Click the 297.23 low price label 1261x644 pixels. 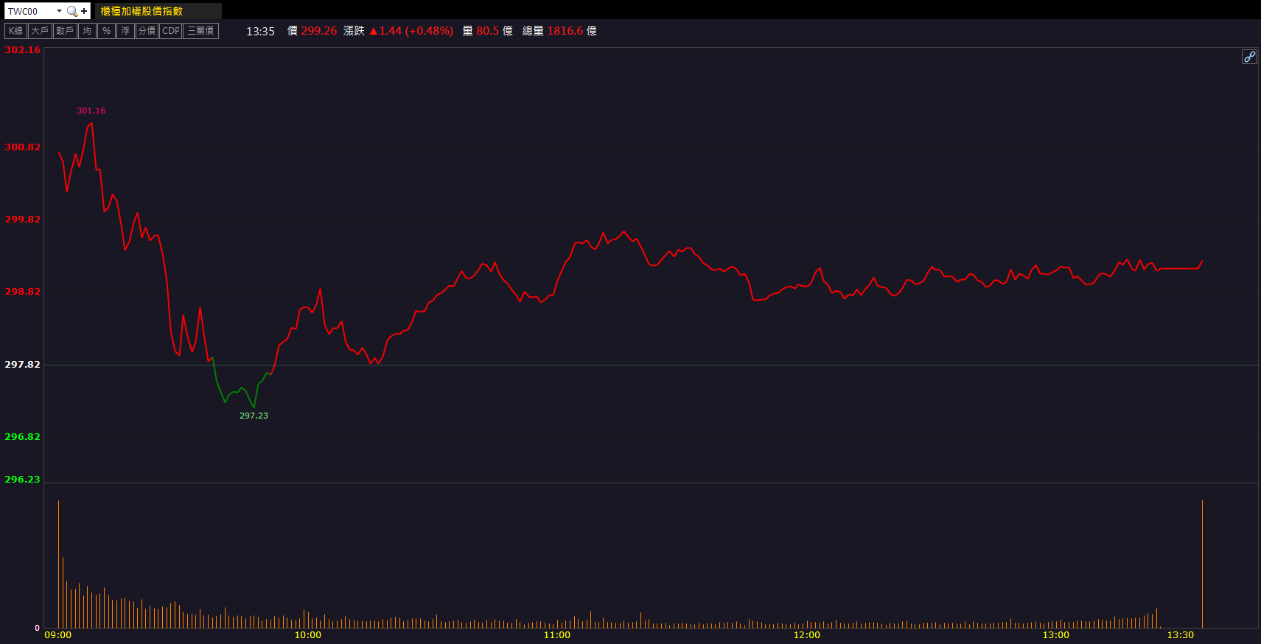click(x=254, y=416)
